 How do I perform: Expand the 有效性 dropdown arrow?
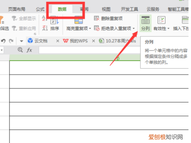tap(168, 29)
